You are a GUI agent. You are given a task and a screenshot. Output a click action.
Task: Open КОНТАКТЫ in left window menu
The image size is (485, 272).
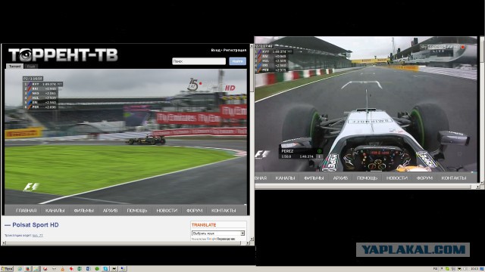224,210
